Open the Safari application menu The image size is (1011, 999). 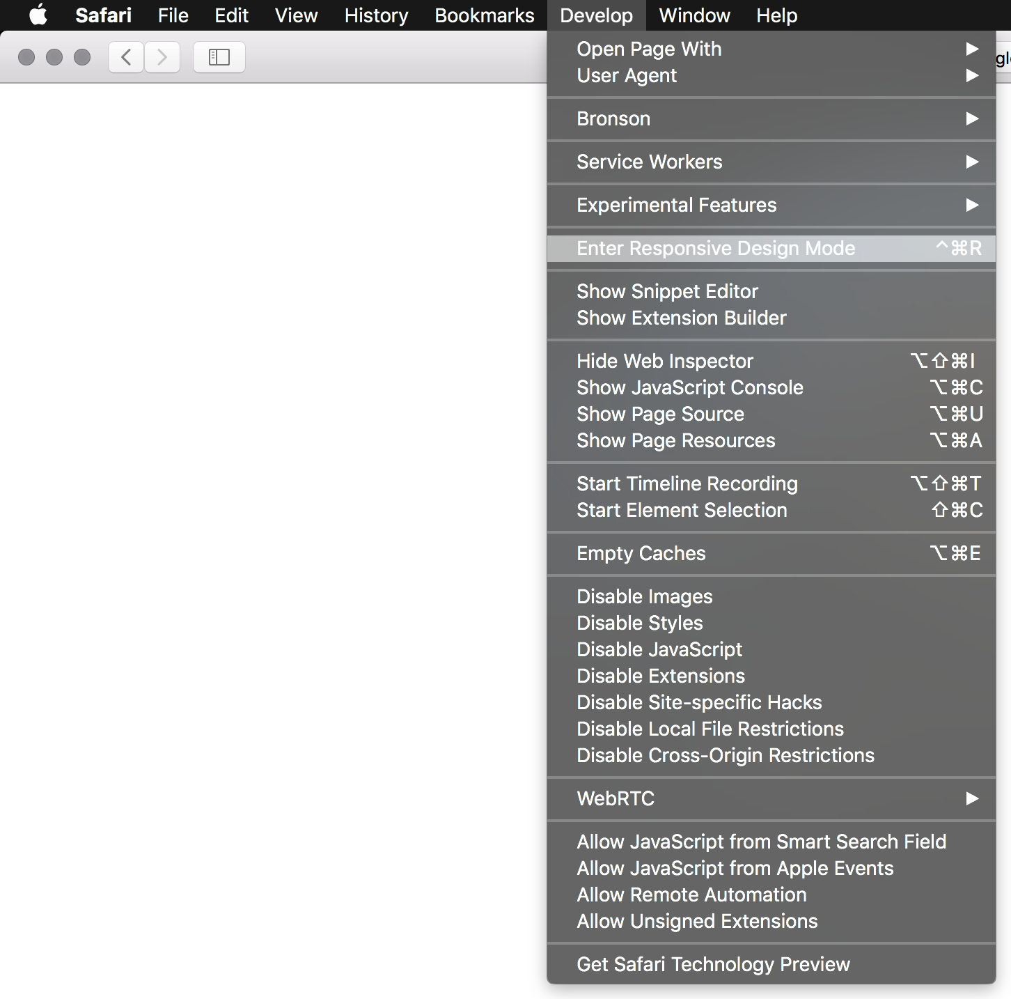103,15
